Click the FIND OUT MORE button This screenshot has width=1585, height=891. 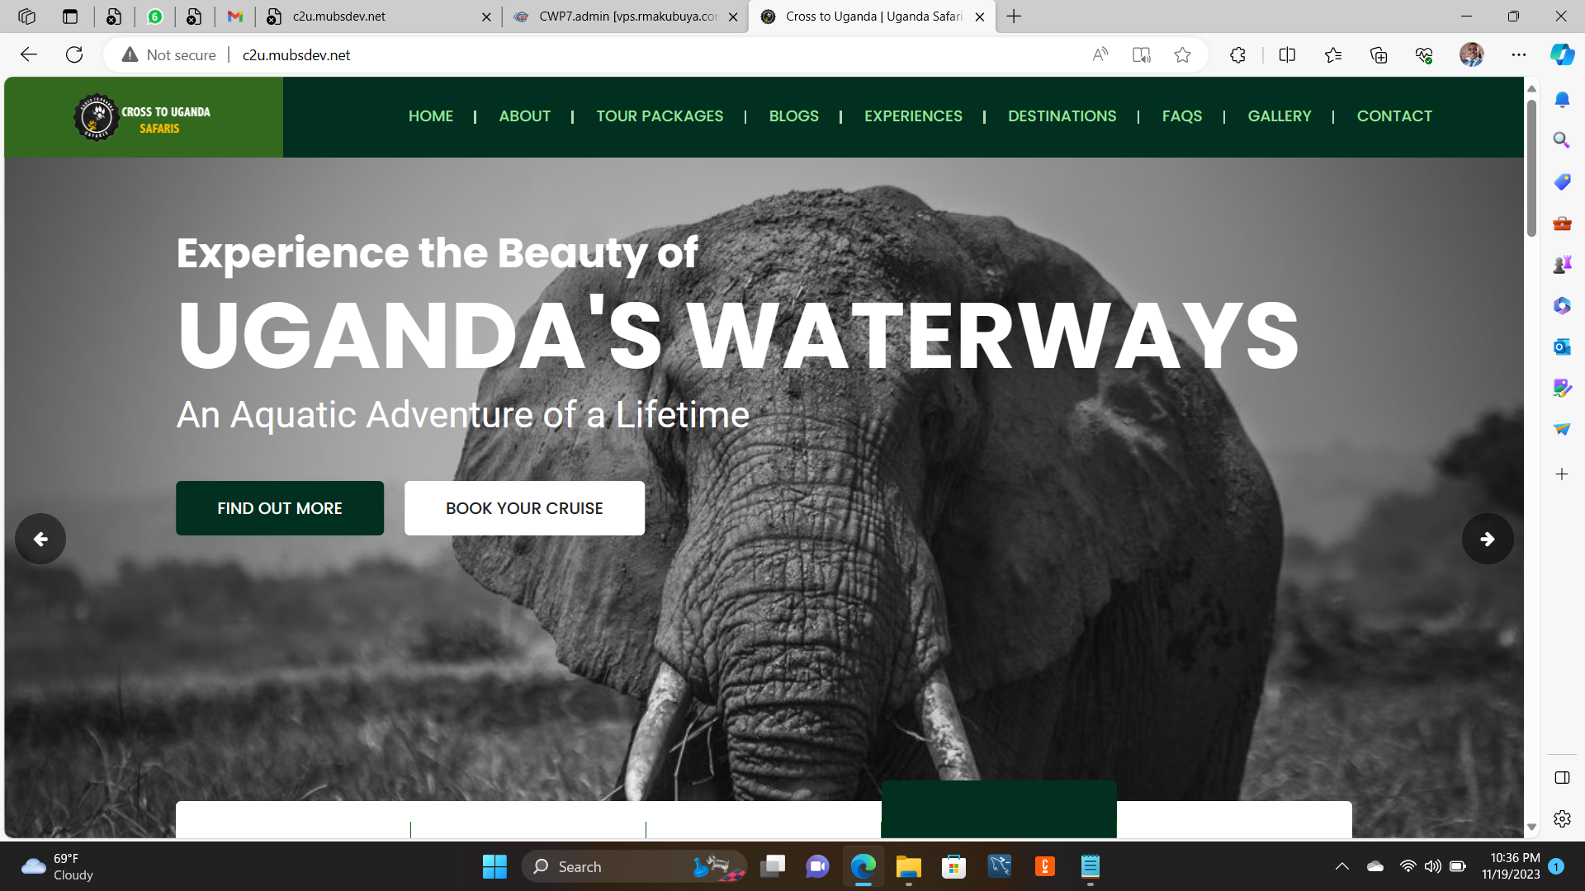tap(280, 508)
